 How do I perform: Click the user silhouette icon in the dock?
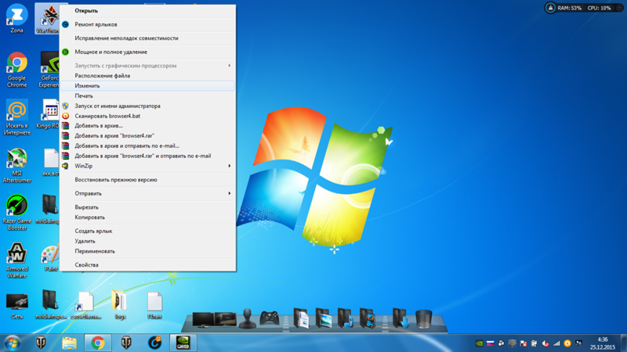248,318
